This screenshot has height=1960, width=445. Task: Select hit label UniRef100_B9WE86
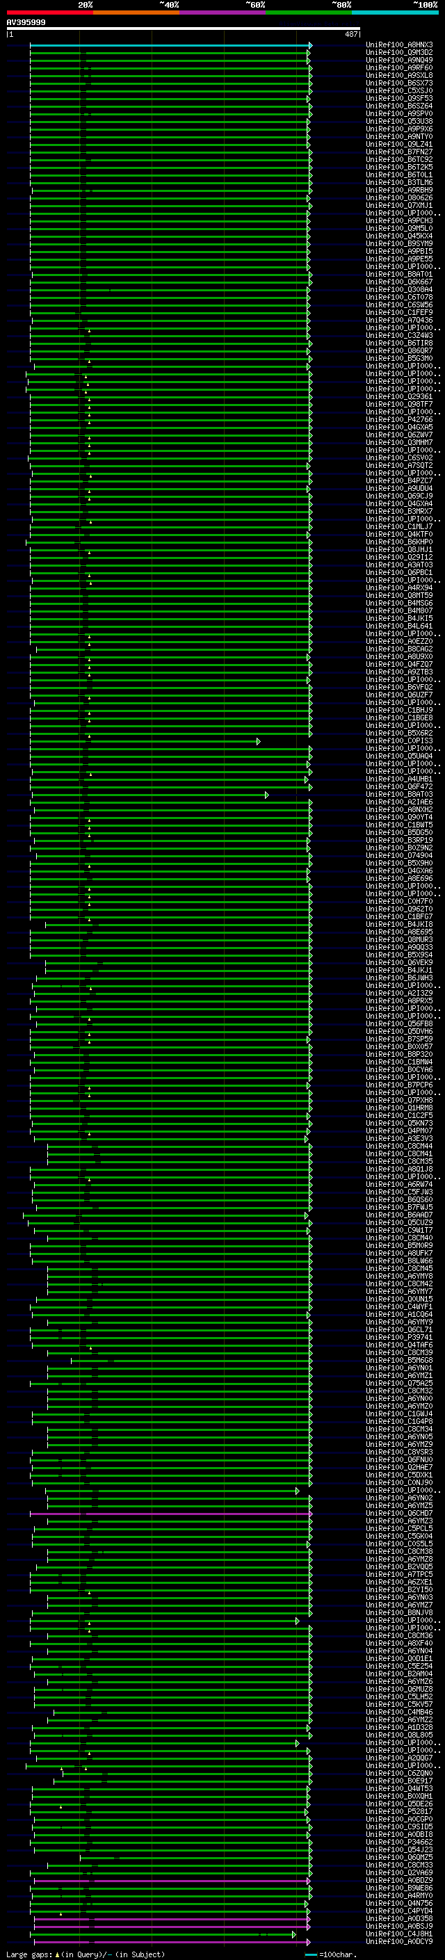tap(399, 1888)
